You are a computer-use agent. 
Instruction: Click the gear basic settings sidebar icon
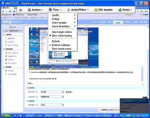pos(6,53)
